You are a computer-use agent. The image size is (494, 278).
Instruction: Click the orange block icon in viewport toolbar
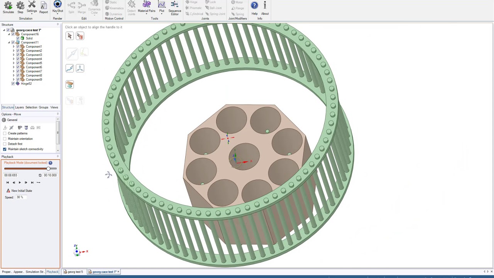point(69,85)
